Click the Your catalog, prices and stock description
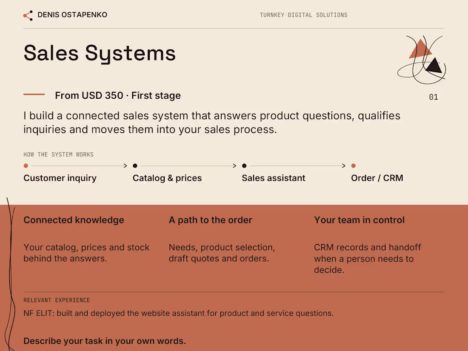This screenshot has height=351, width=468. point(86,253)
